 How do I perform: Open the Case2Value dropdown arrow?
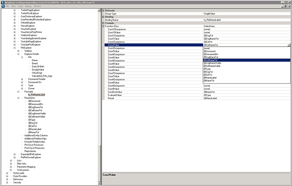[x=289, y=45]
